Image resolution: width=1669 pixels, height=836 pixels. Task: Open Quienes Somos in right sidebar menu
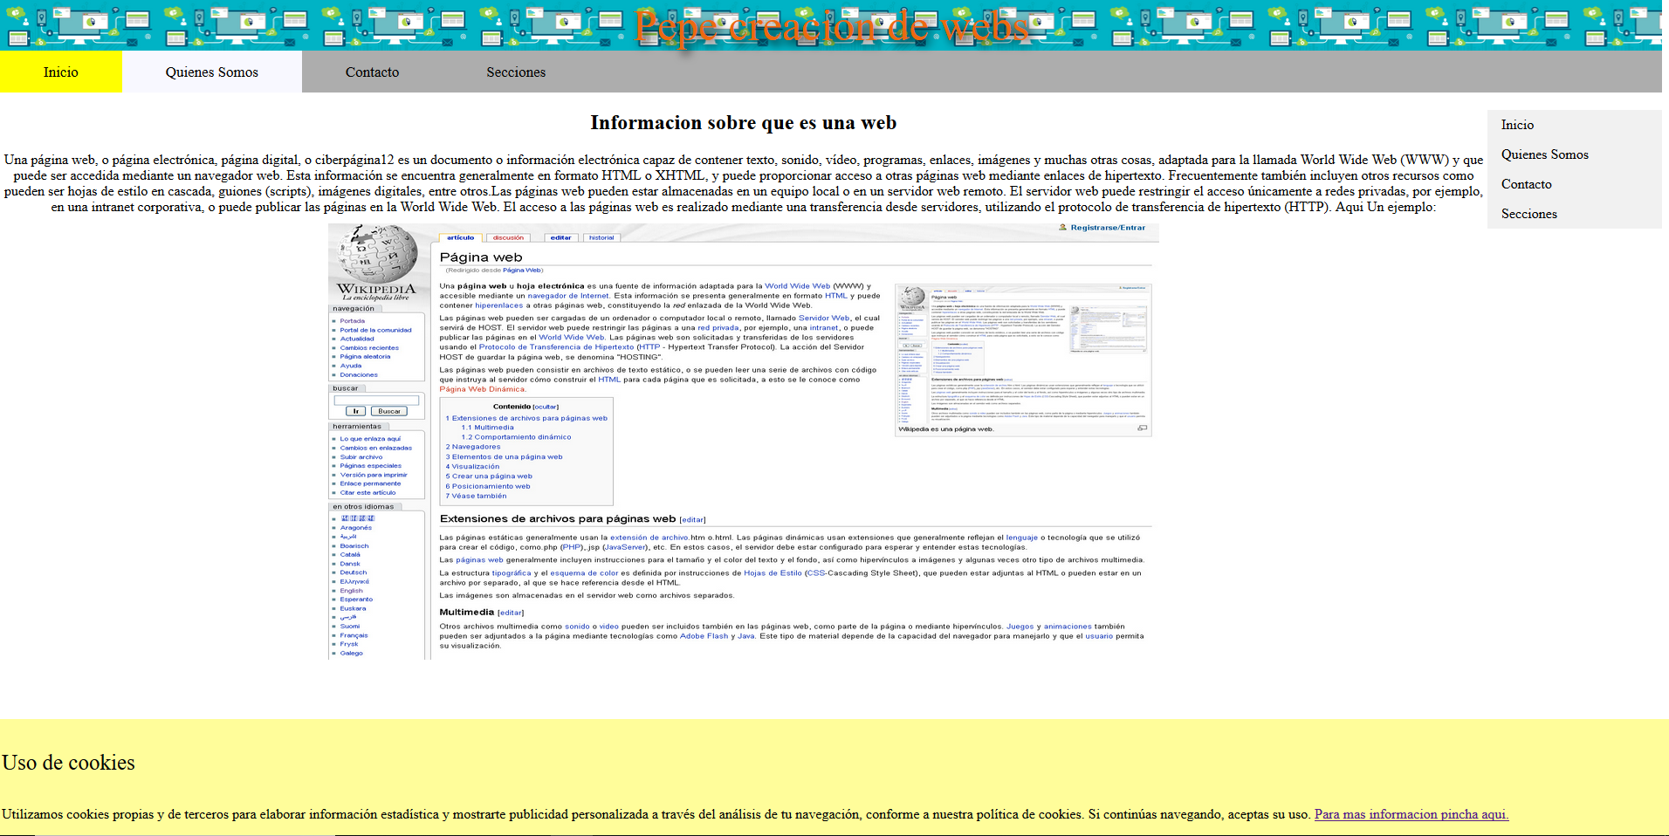[1574, 154]
